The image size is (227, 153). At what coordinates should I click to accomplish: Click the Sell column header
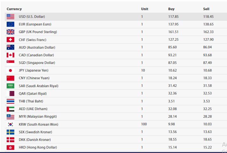(206, 9)
